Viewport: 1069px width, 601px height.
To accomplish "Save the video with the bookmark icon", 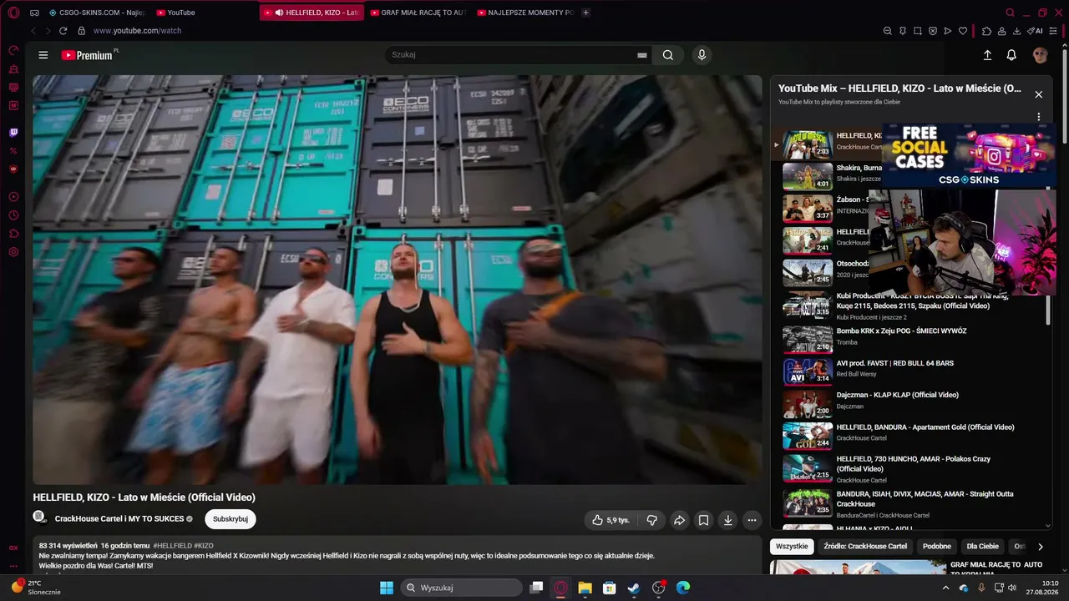I will (704, 520).
